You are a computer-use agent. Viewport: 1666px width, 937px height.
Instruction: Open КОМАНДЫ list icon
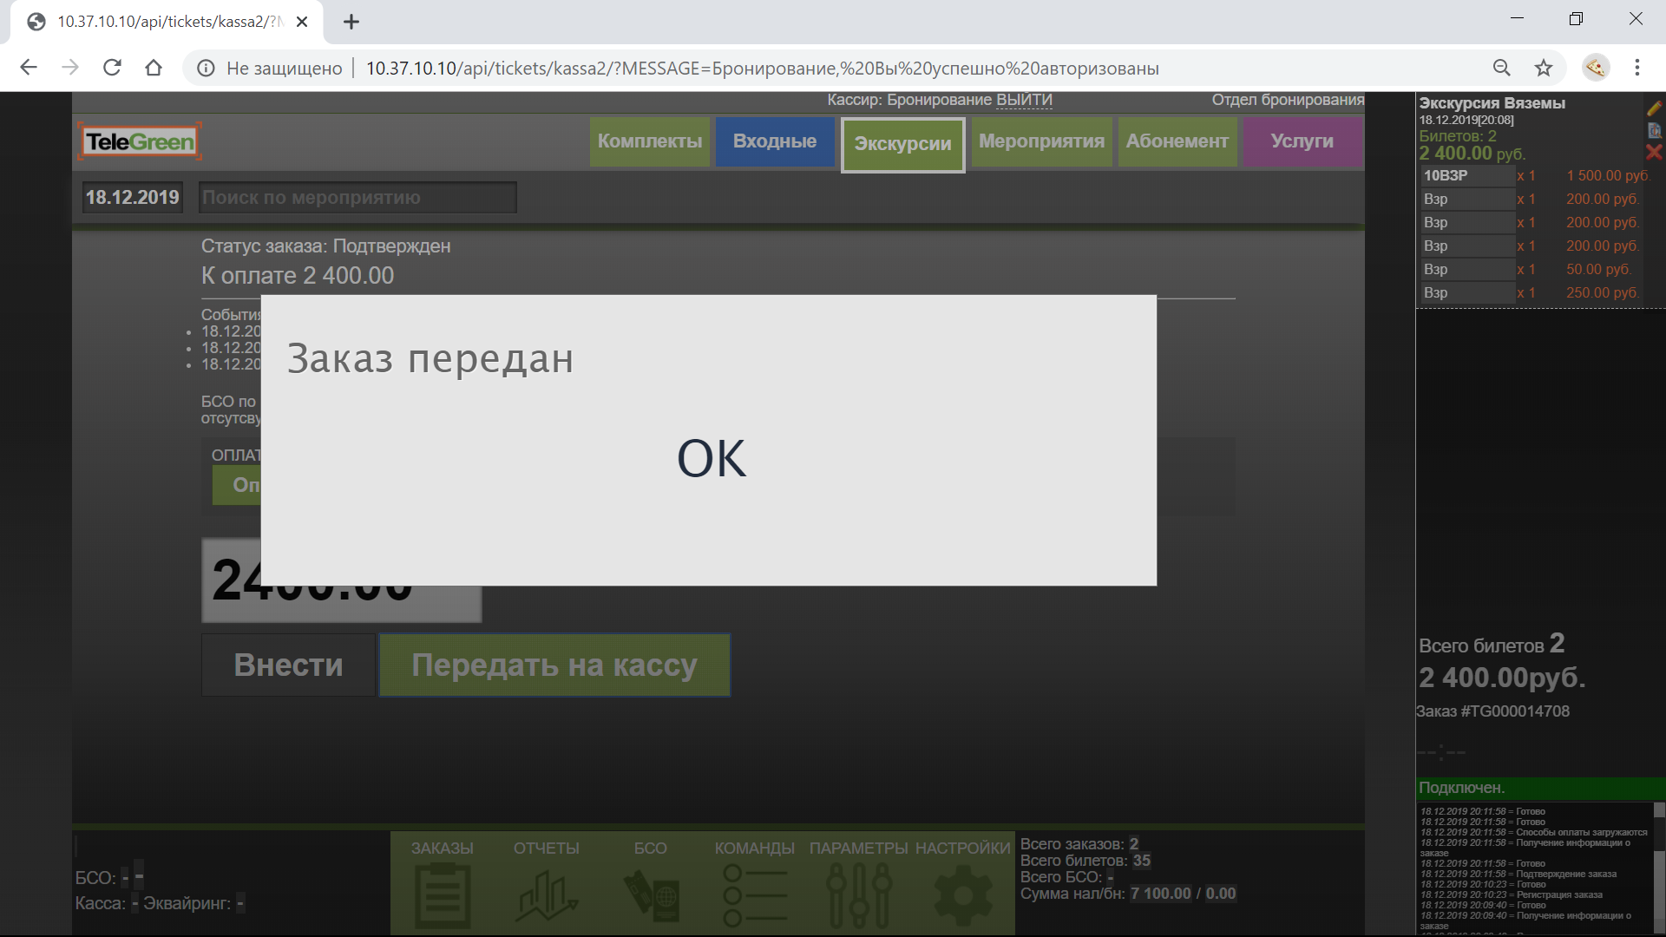754,894
